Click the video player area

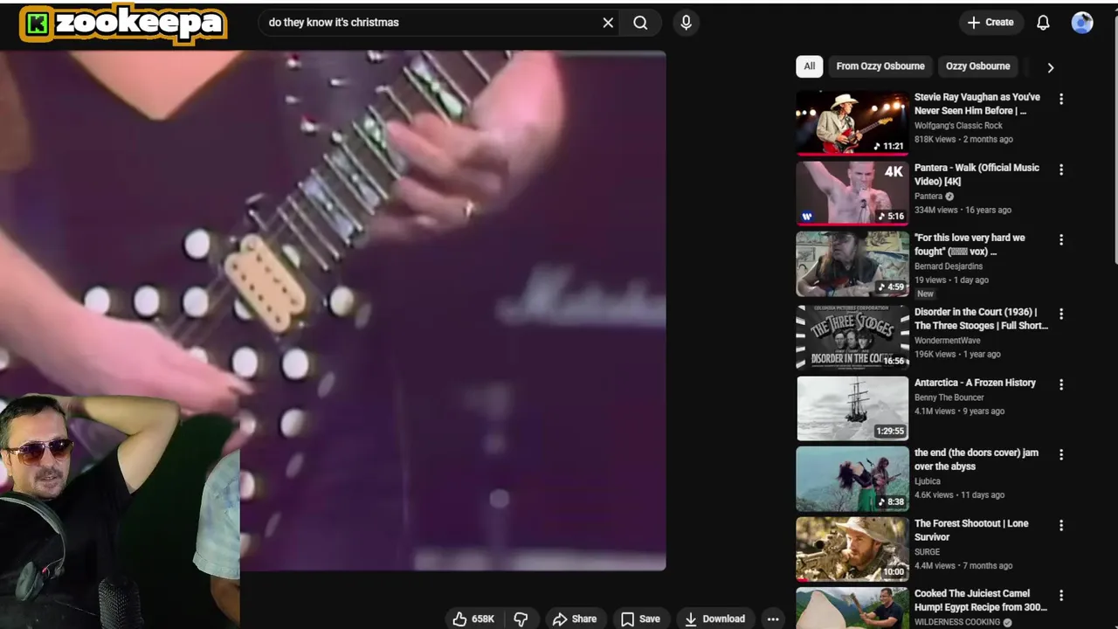pyautogui.click(x=333, y=310)
